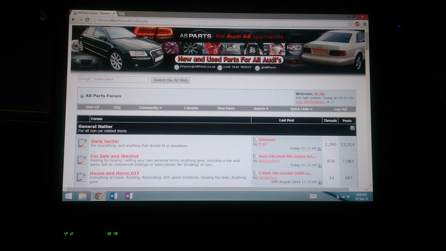Click the For Sale and Wanted forum icon
The image size is (446, 251).
[x=82, y=160]
